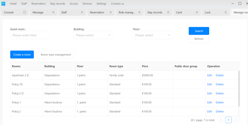Close the Staff tab
Image resolution: width=248 pixels, height=125 pixels.
pyautogui.click(x=82, y=12)
